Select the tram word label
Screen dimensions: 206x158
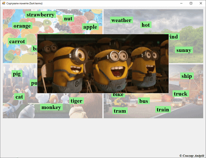click(120, 111)
